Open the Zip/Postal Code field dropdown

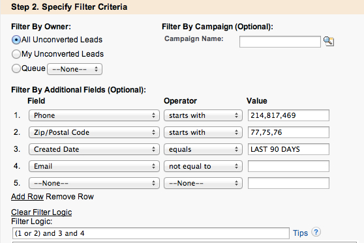pyautogui.click(x=94, y=132)
